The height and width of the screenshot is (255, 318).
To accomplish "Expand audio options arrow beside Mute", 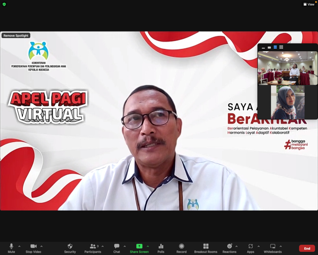I will (x=19, y=246).
